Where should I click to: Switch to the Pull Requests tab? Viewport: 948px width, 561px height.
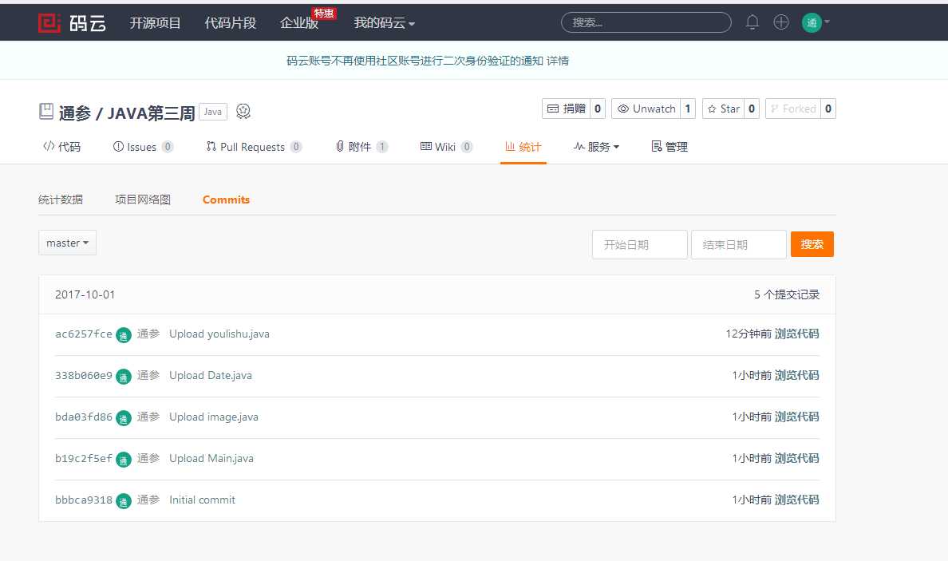pyautogui.click(x=252, y=147)
